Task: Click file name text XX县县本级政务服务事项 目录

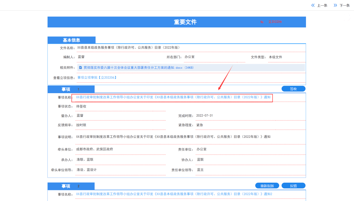Action: tap(128, 48)
